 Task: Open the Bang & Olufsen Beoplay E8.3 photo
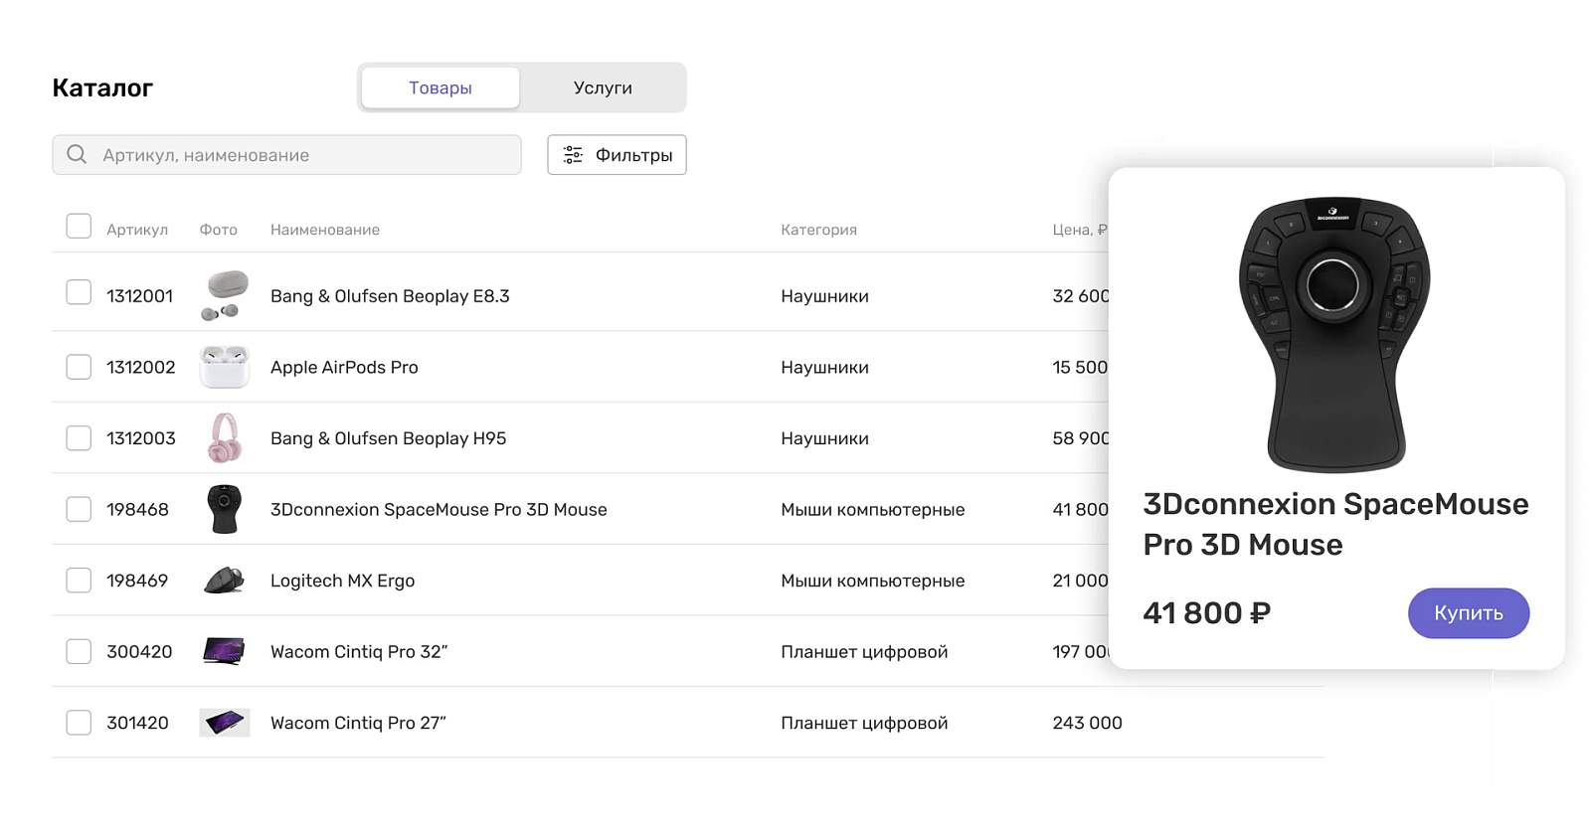[x=225, y=295]
